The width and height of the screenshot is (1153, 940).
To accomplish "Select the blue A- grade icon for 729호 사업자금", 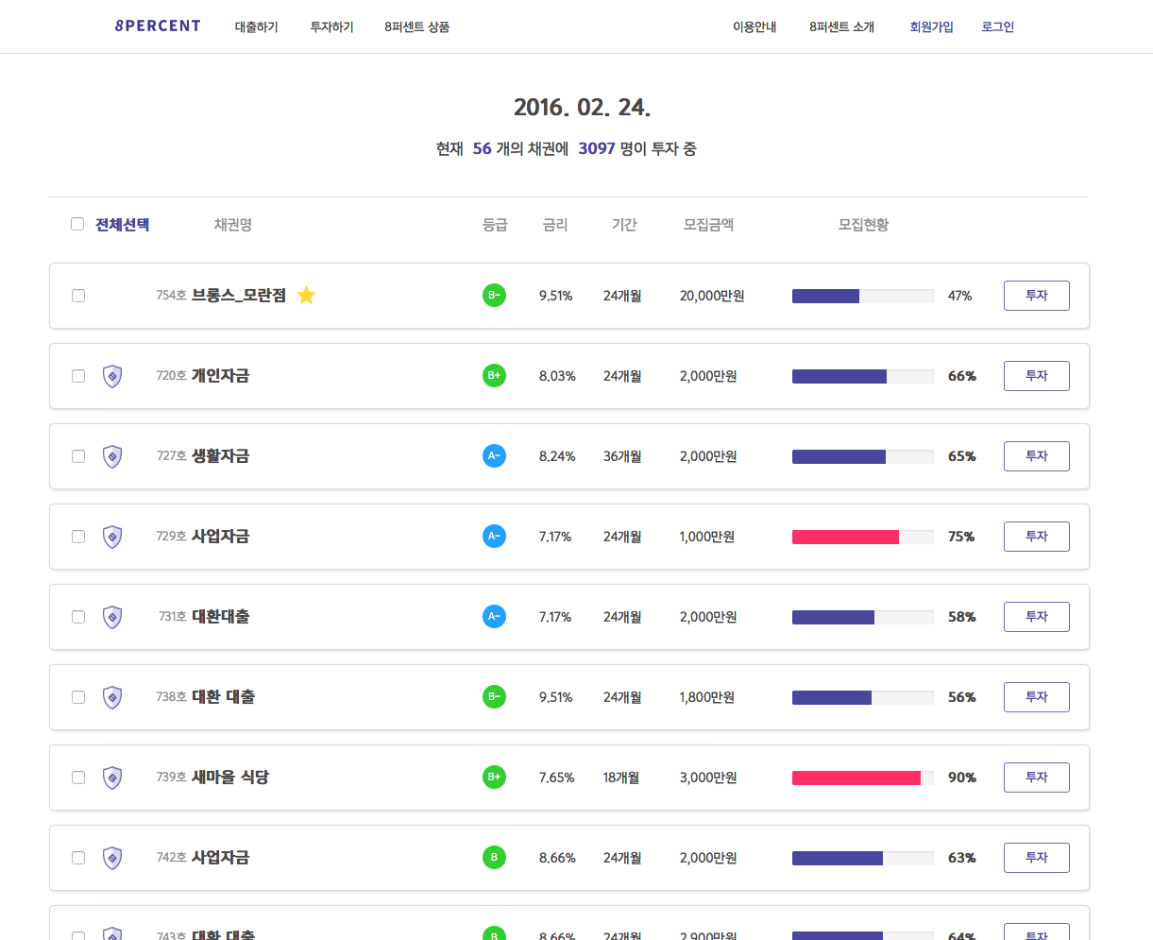I will pyautogui.click(x=494, y=536).
